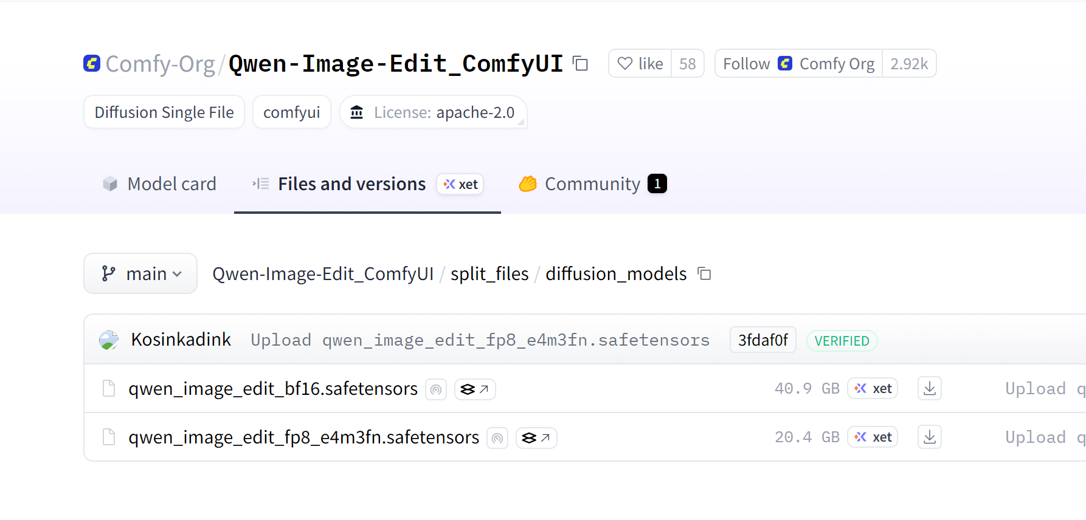Open the 58 likes count
This screenshot has height=520, width=1086.
coord(688,63)
